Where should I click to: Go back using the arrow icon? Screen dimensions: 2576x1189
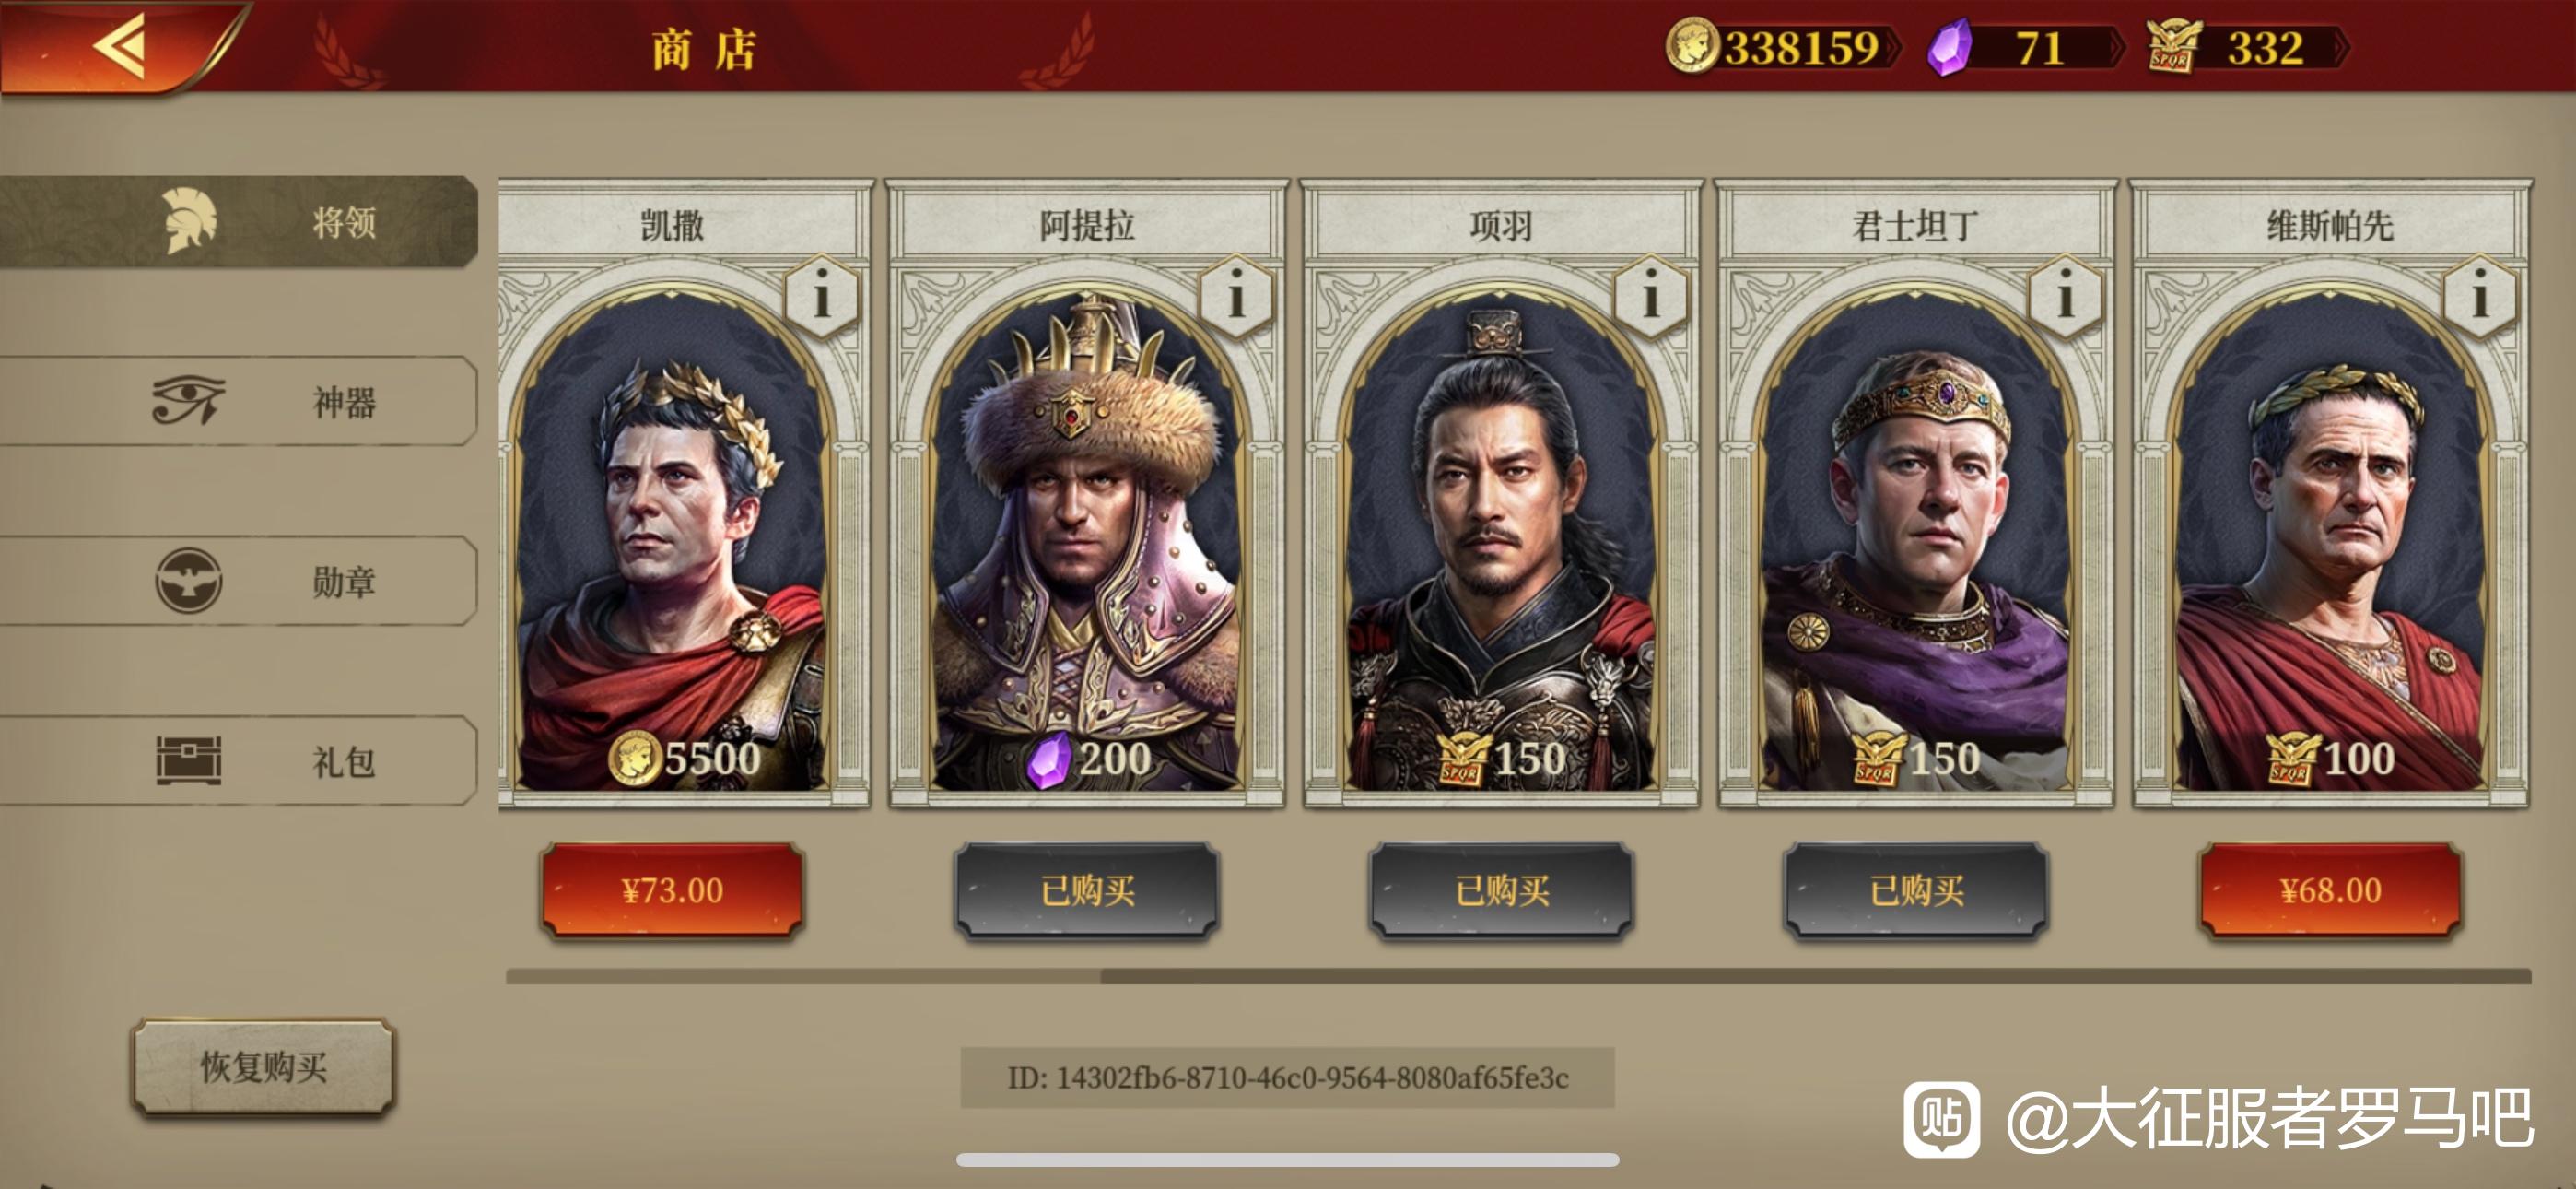point(120,45)
